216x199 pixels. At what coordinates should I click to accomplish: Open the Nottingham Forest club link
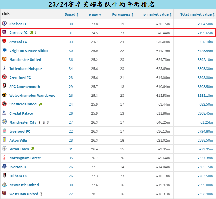tap(25, 158)
